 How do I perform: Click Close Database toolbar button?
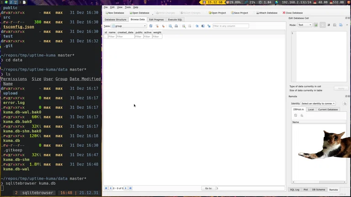[x=292, y=13]
